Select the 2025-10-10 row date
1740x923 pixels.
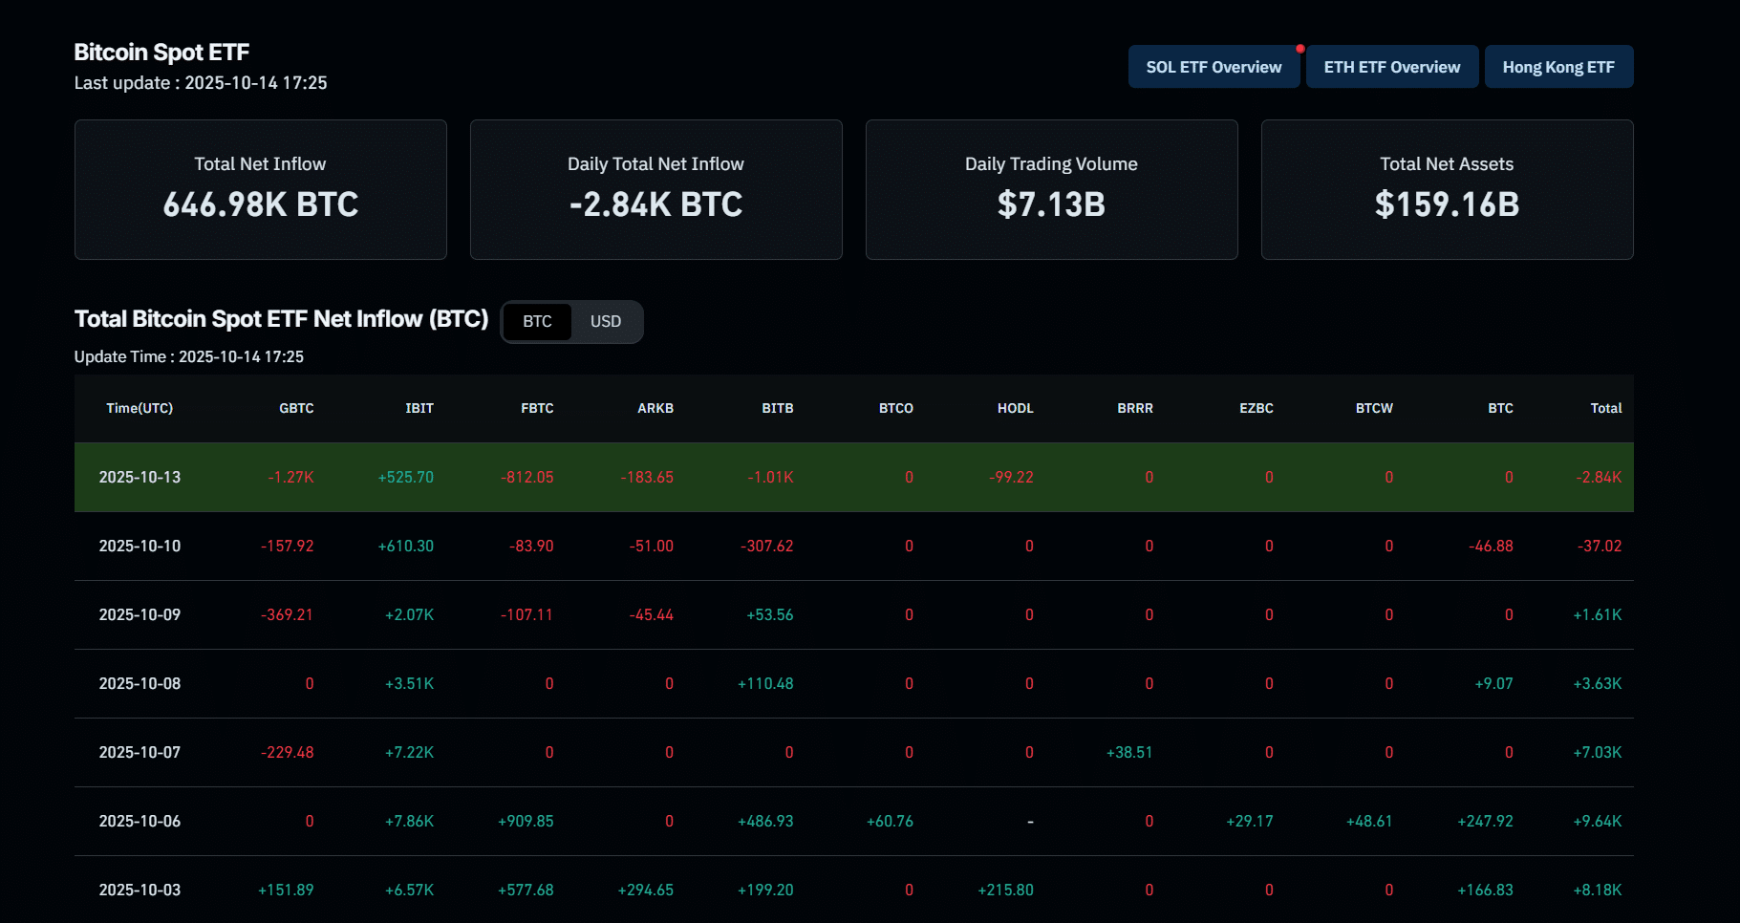click(140, 546)
